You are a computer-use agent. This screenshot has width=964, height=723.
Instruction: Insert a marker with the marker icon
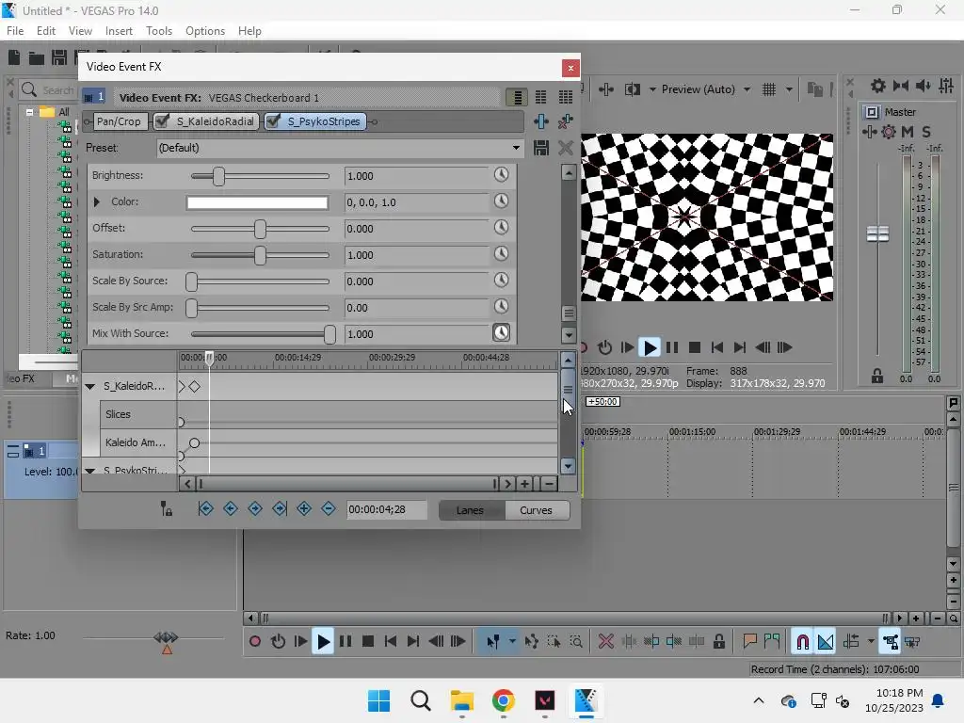pyautogui.click(x=749, y=642)
